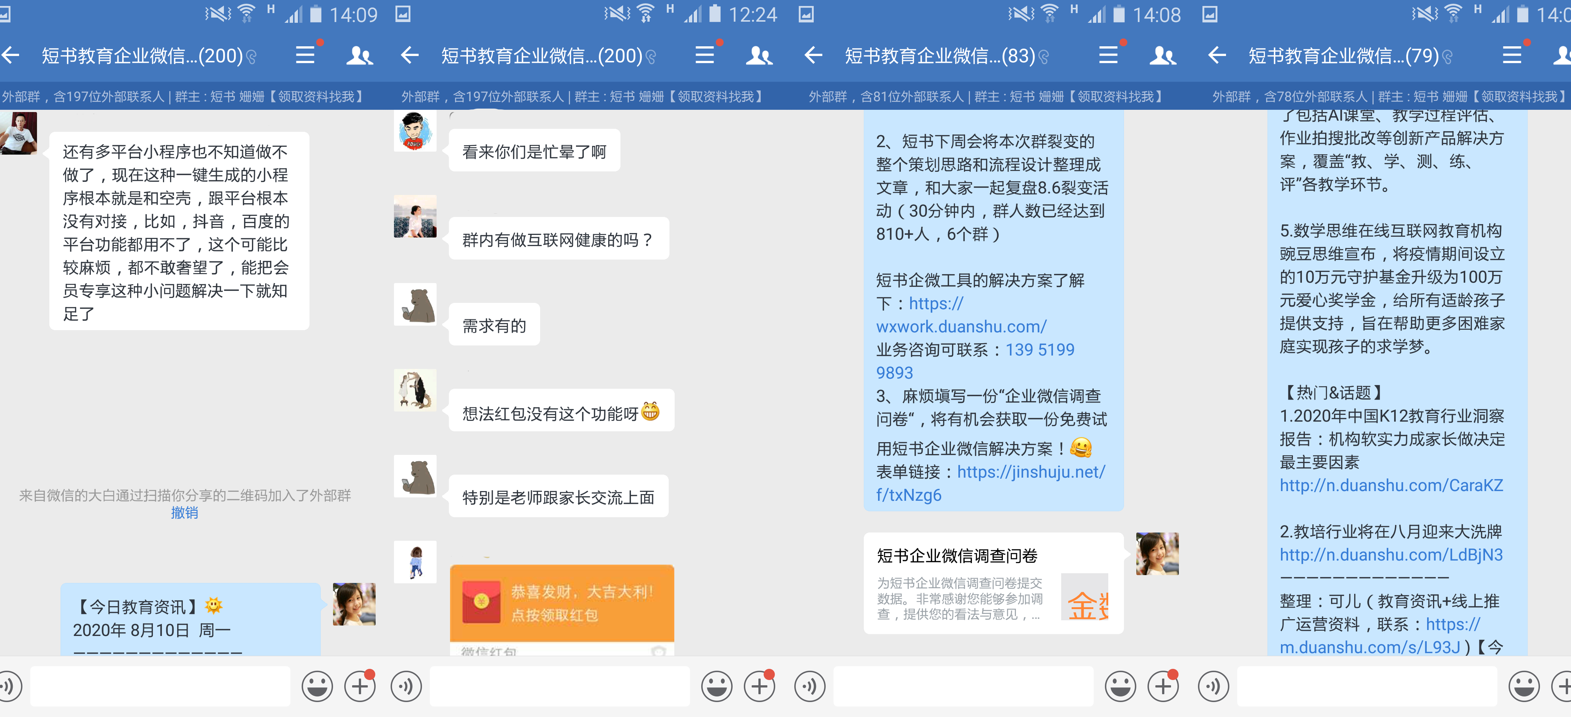Open the hamburger menu in the second chat header
This screenshot has height=717, width=1571.
click(x=705, y=55)
